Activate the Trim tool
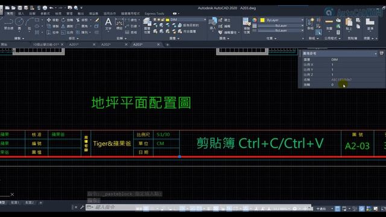The height and width of the screenshot is (217, 386). [x=82, y=20]
